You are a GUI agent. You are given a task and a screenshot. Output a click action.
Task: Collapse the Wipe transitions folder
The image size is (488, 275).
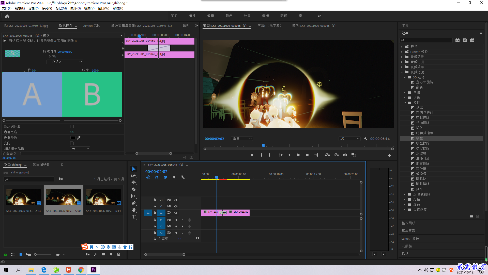click(405, 103)
